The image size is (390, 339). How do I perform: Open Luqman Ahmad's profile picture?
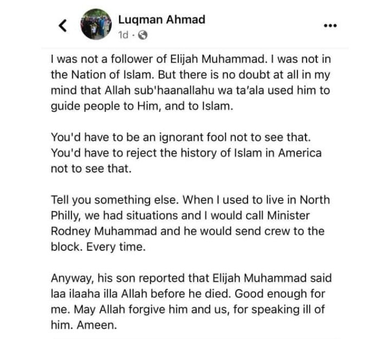pyautogui.click(x=96, y=24)
